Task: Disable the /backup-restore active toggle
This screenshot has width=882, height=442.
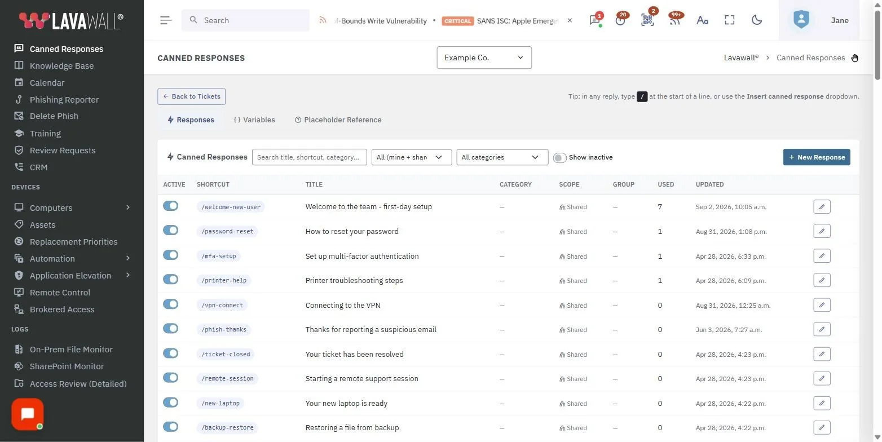Action: coord(170,427)
